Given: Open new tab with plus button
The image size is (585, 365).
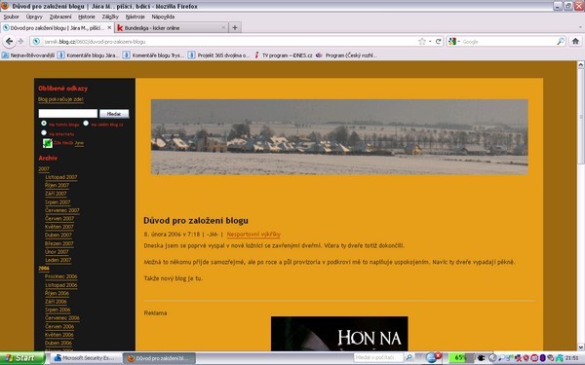Looking at the screenshot, I should pyautogui.click(x=235, y=27).
